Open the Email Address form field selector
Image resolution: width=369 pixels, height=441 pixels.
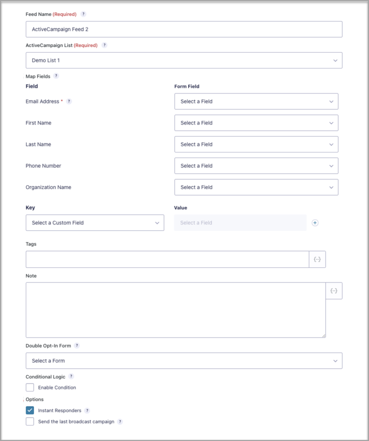(256, 101)
